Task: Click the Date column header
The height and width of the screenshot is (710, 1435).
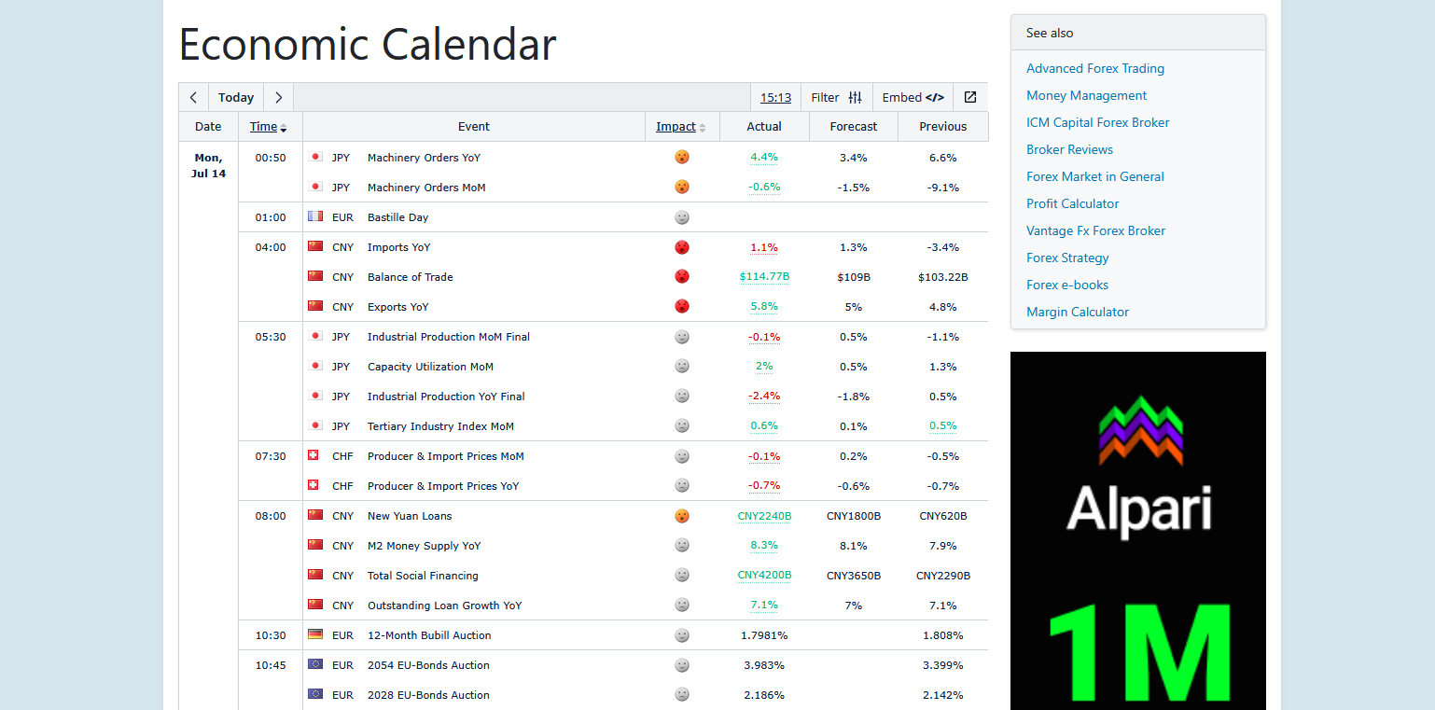Action: 208,127
